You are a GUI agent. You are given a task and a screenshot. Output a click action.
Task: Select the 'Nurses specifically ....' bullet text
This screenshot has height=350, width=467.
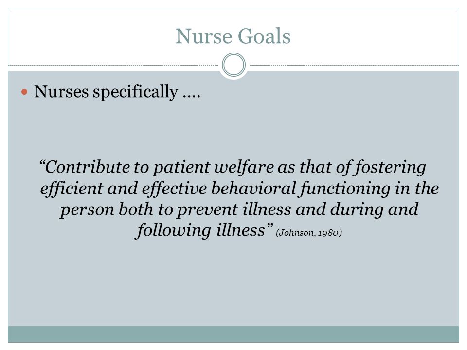click(117, 92)
